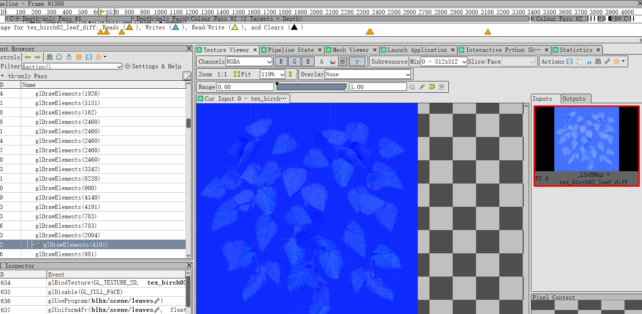Click the Fit zoom button
Image resolution: width=642 pixels, height=314 pixels.
[x=242, y=75]
